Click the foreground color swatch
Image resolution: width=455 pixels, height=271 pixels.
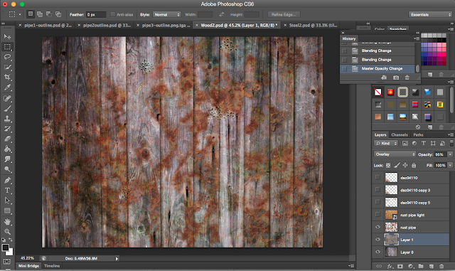[x=6, y=248]
